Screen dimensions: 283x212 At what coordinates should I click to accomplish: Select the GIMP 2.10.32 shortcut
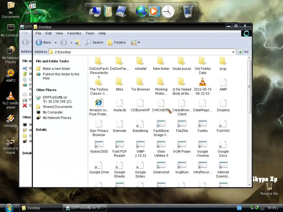[x=140, y=149]
